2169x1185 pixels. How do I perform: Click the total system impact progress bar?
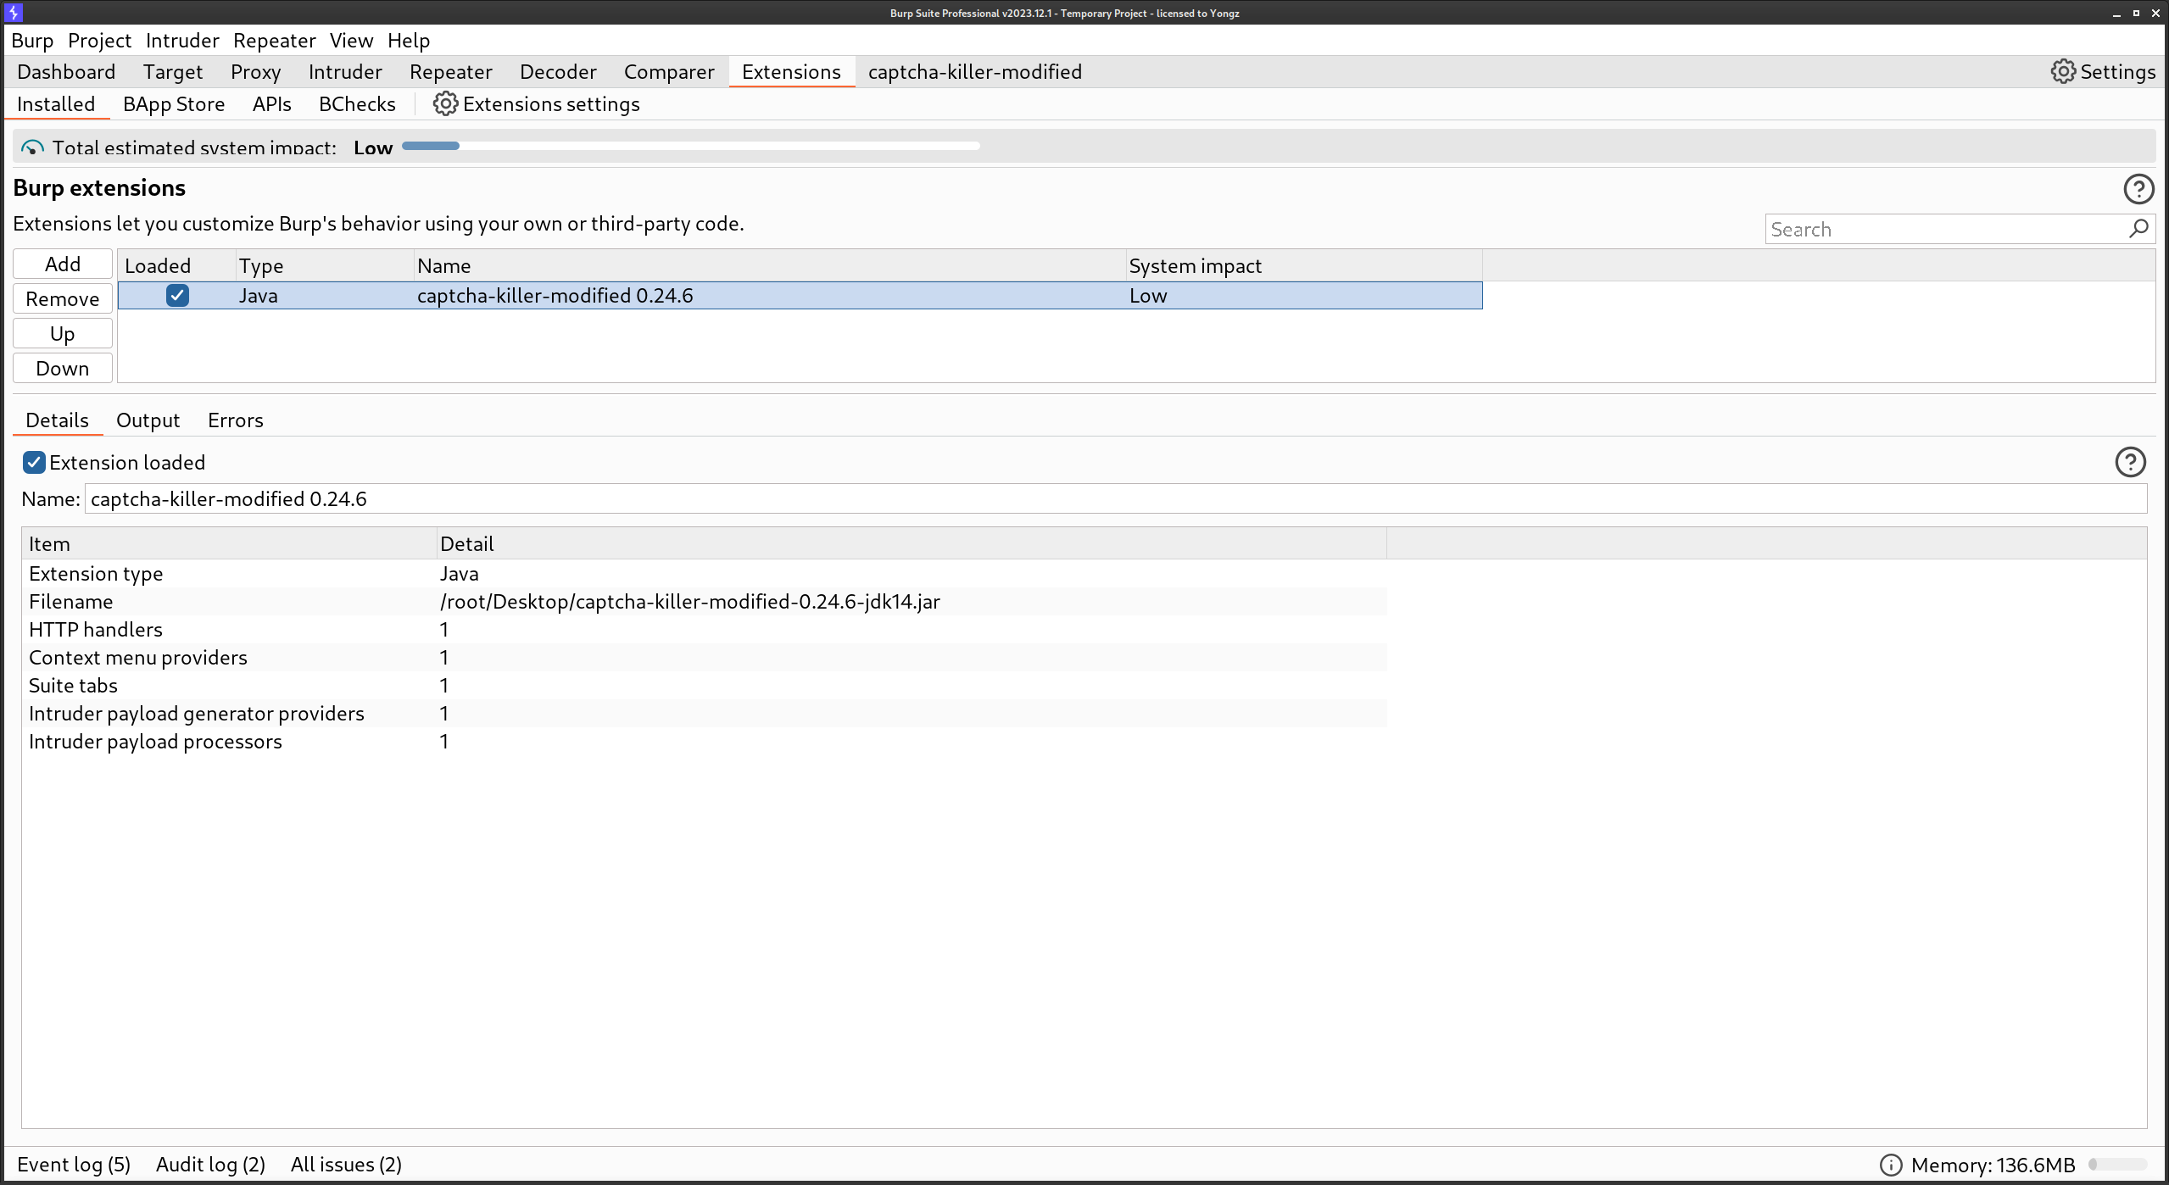(691, 146)
